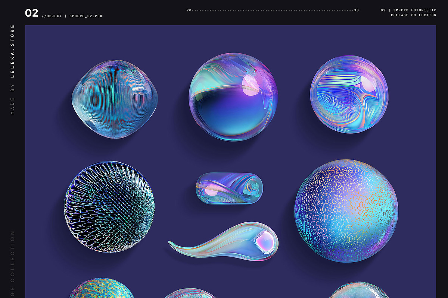Click the "LELEKA.STORE" vertical text

[12, 51]
